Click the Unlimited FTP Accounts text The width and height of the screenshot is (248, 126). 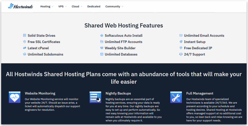click(x=124, y=42)
